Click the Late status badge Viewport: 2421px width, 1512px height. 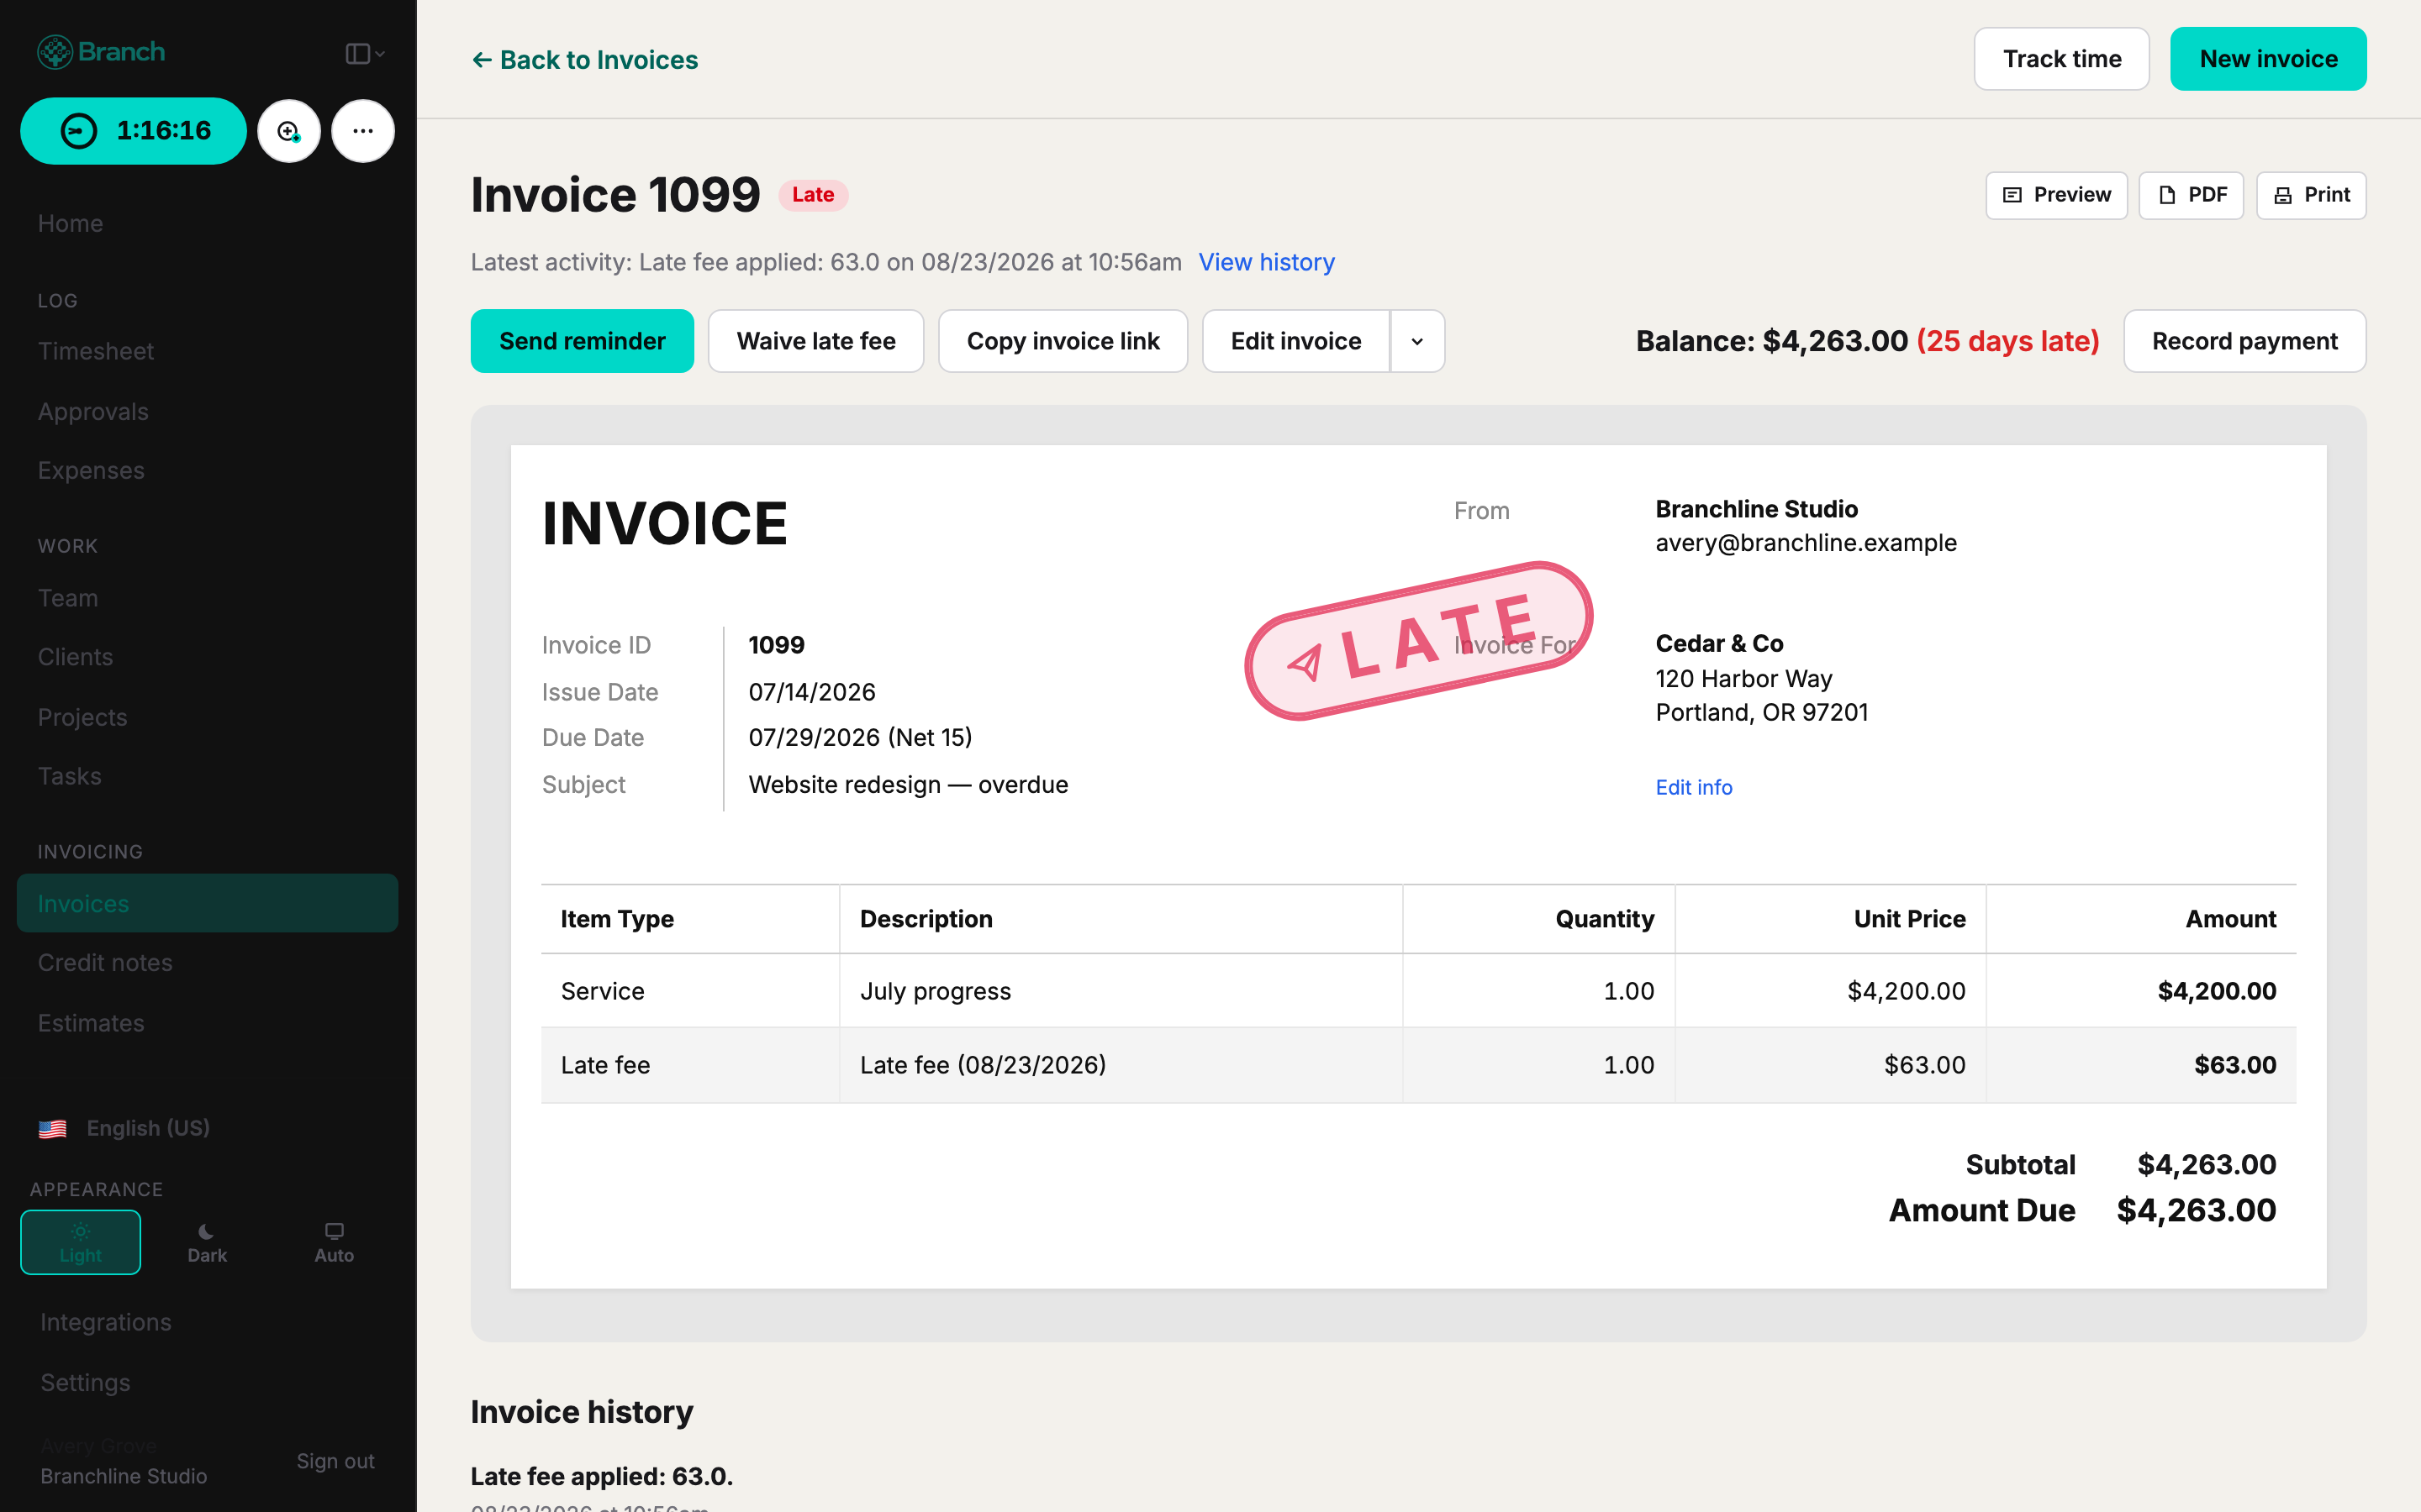(812, 195)
